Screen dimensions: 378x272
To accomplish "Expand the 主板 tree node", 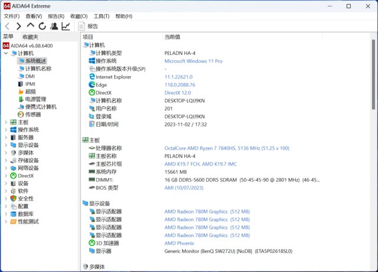I will (6, 122).
